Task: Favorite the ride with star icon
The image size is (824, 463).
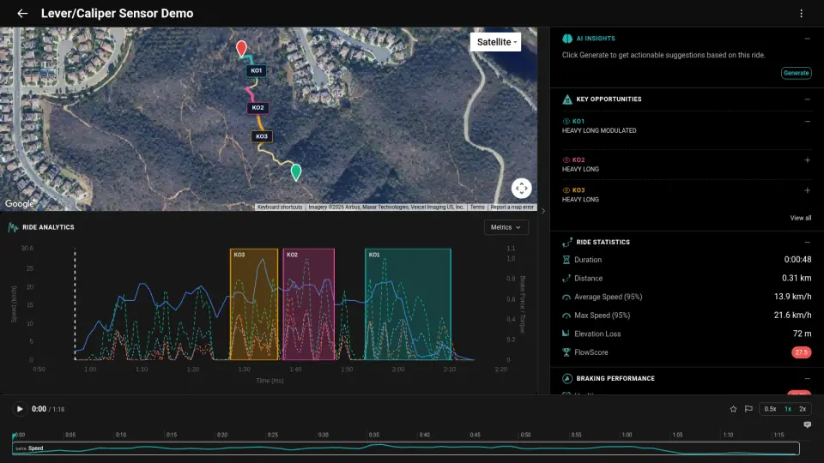Action: coord(733,409)
